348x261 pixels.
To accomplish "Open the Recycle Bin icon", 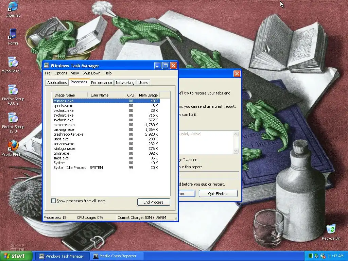I will [331, 232].
